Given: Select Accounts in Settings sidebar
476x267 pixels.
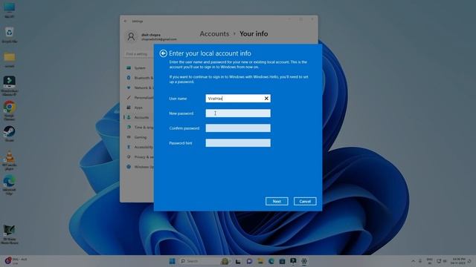Looking at the screenshot, I should [x=138, y=117].
